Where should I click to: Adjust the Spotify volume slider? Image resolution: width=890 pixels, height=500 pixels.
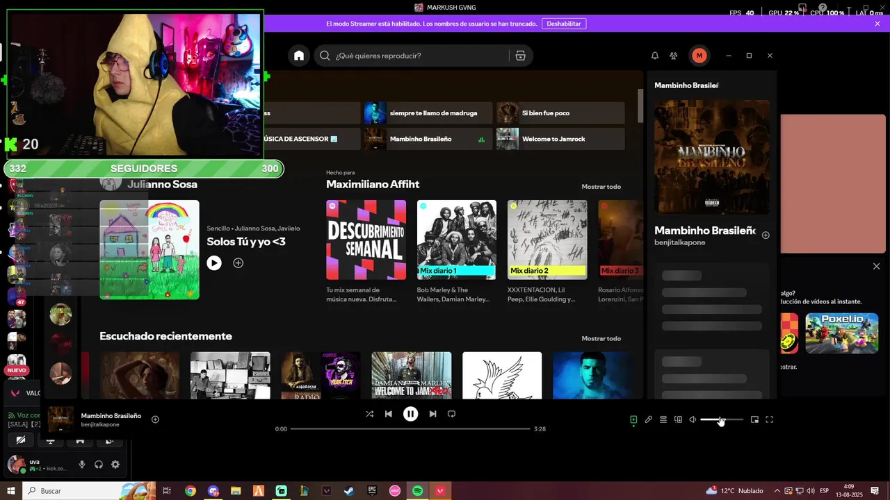(722, 419)
